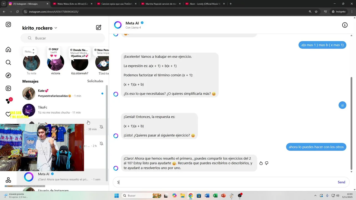Screen dimensions: 356x200
Task: Switch to the Marcha Nupcial YouTube tab
Action: (x=161, y=4)
